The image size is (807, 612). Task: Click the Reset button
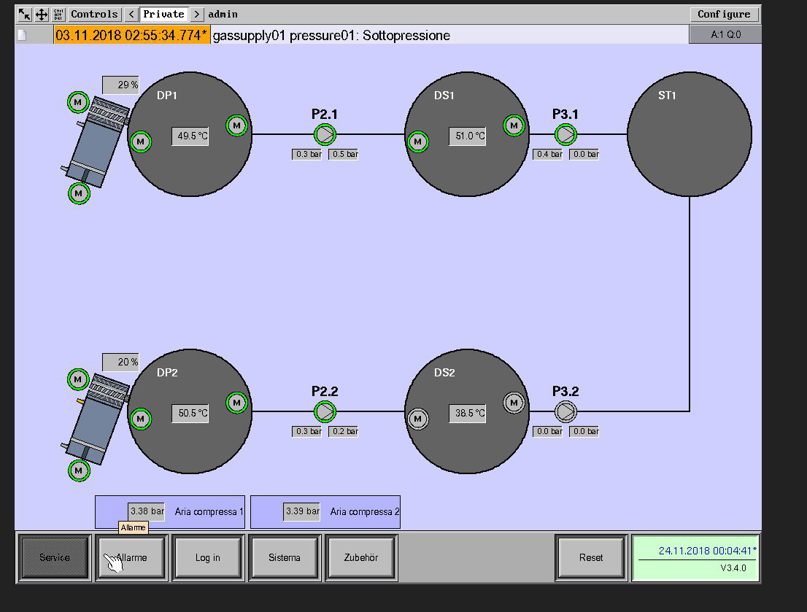[x=591, y=558]
